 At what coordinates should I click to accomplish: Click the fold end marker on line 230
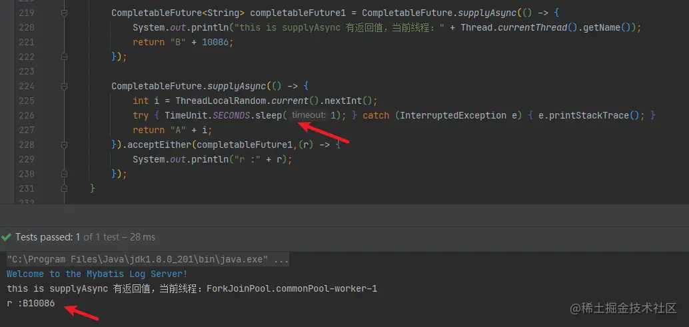click(64, 174)
